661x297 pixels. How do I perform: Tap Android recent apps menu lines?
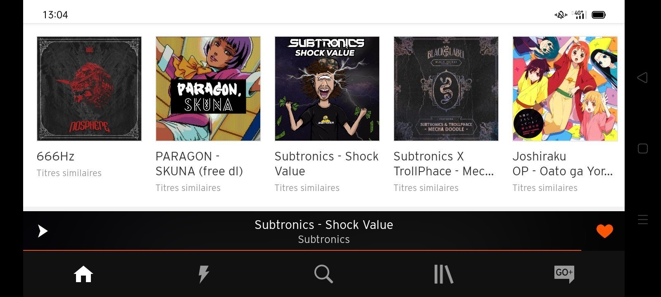pyautogui.click(x=643, y=219)
